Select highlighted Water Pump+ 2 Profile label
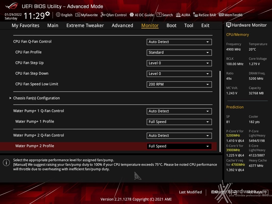The width and height of the screenshot is (272, 204). pos(35,146)
